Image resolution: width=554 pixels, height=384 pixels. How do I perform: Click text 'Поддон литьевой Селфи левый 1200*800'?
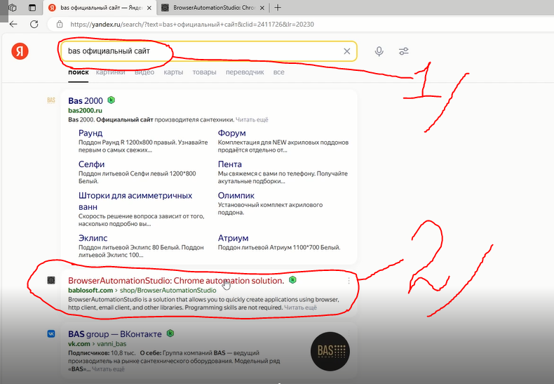click(x=137, y=173)
